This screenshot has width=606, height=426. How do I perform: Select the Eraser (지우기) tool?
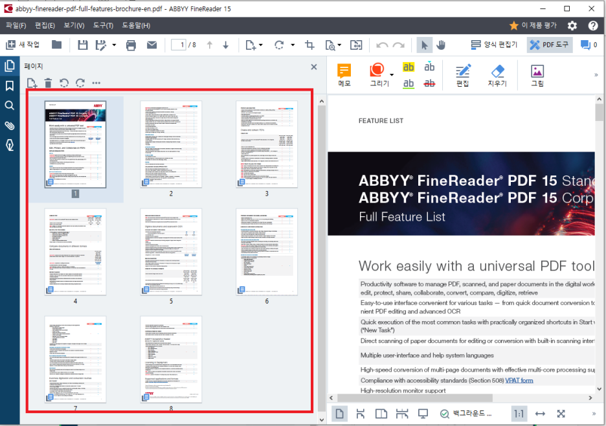pos(497,75)
